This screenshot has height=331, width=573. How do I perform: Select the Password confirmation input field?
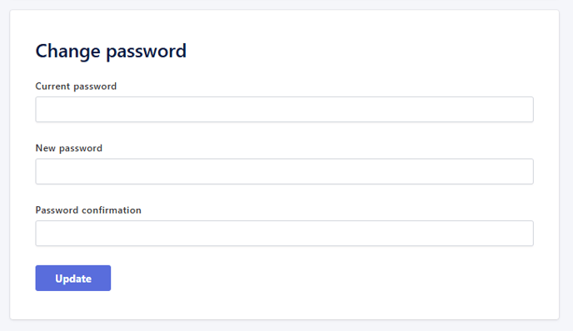284,233
